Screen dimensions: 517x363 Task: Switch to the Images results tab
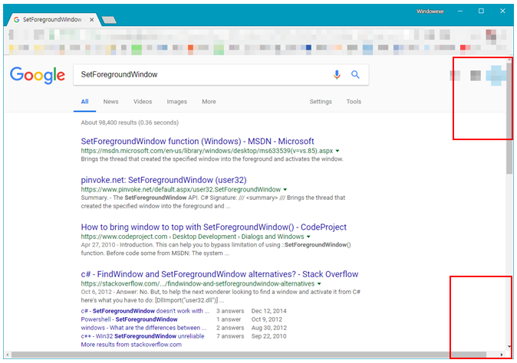[176, 102]
